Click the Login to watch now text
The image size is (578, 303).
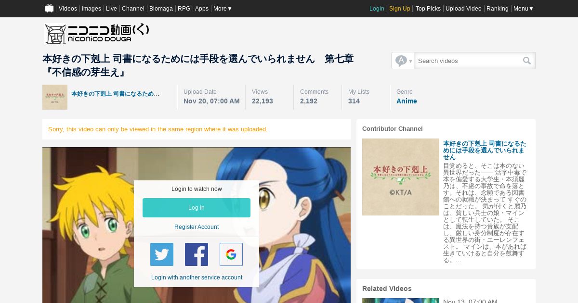tap(197, 189)
